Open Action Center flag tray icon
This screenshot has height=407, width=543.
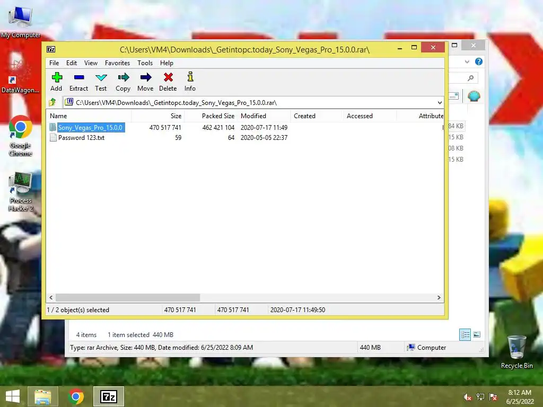pyautogui.click(x=493, y=397)
